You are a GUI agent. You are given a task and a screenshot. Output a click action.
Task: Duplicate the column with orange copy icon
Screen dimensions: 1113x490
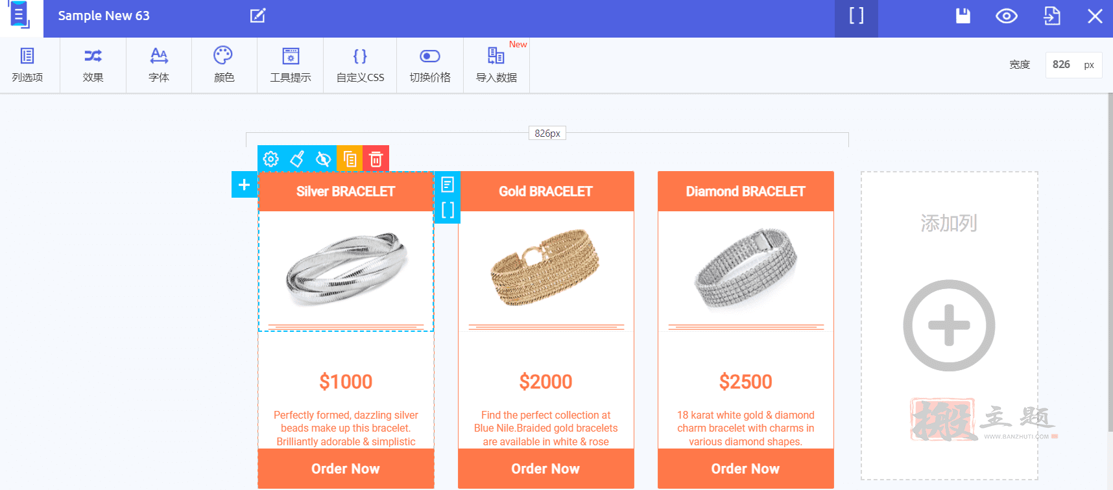tap(350, 159)
